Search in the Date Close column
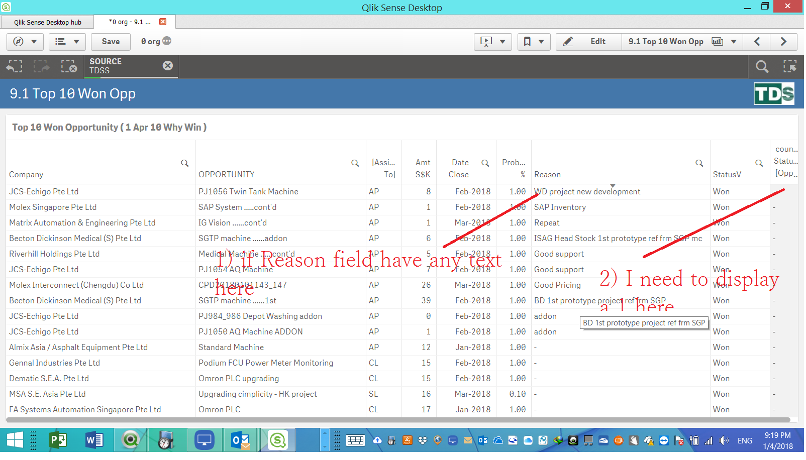The height and width of the screenshot is (460, 806). click(x=485, y=163)
